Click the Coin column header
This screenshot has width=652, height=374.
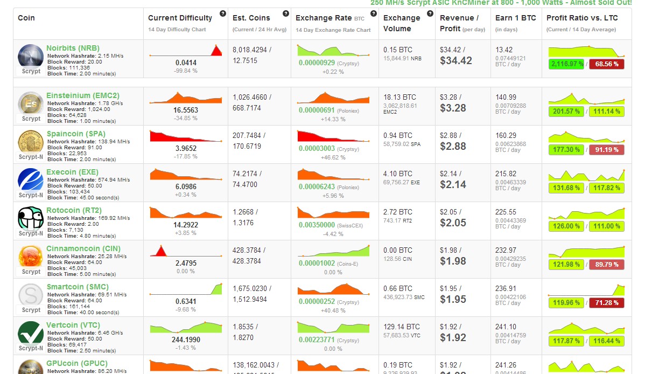(26, 18)
